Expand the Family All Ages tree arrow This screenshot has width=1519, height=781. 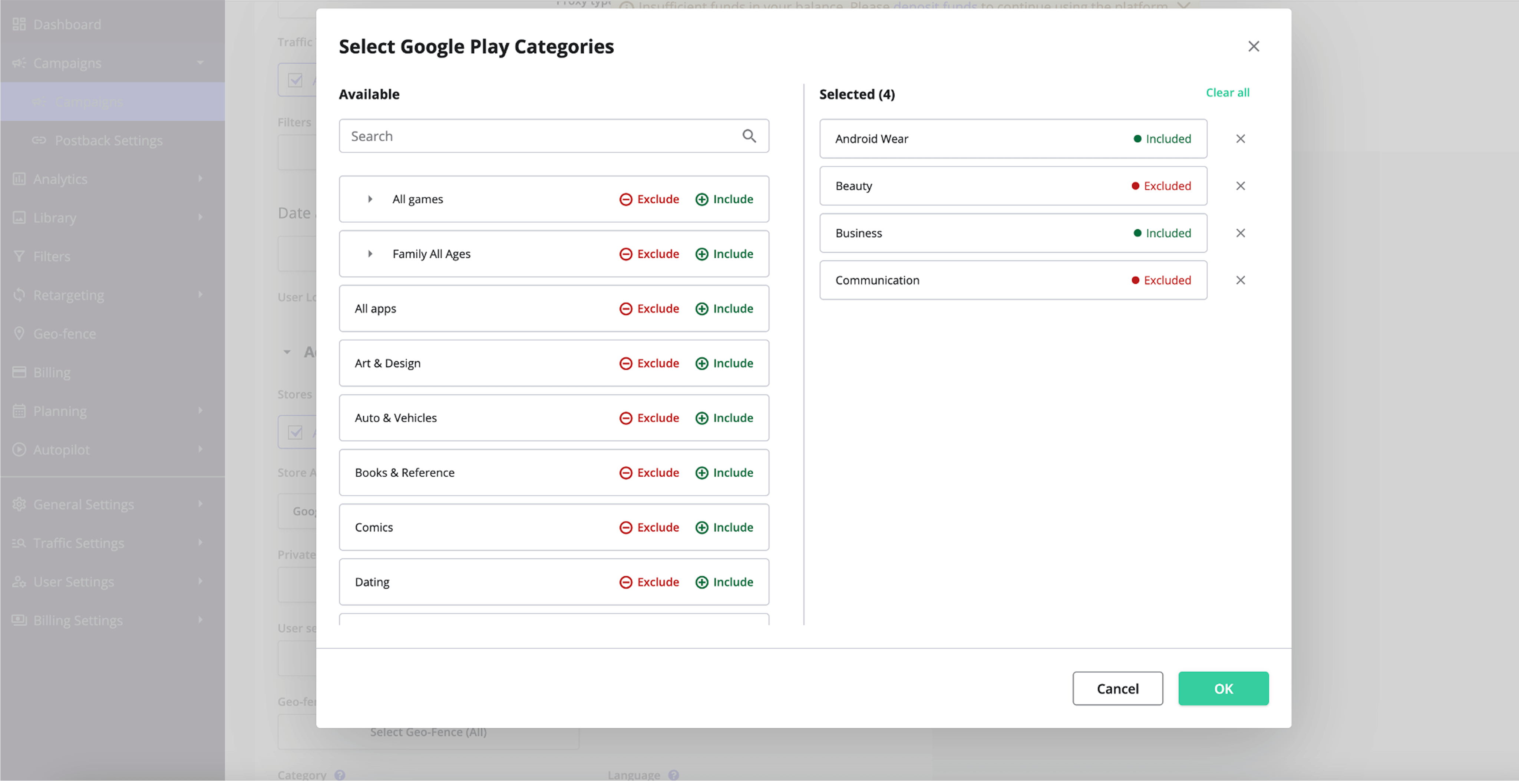click(370, 254)
